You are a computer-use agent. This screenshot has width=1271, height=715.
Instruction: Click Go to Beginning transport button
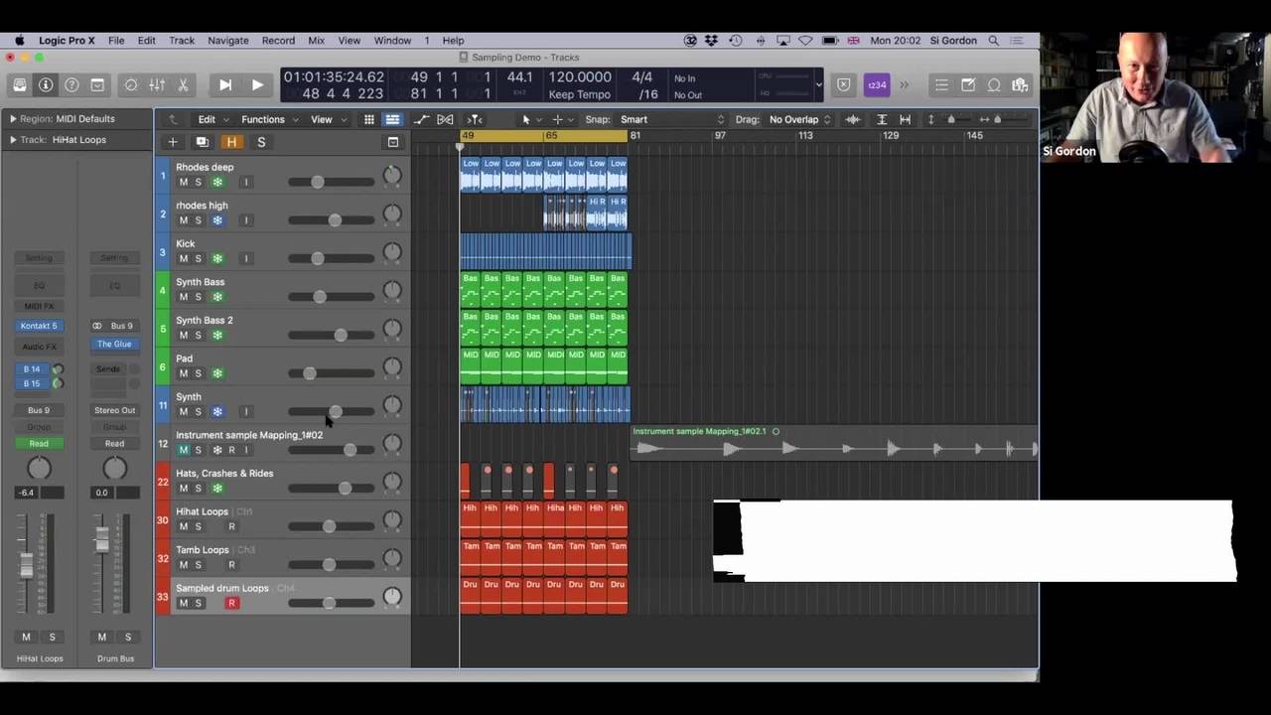pyautogui.click(x=225, y=85)
